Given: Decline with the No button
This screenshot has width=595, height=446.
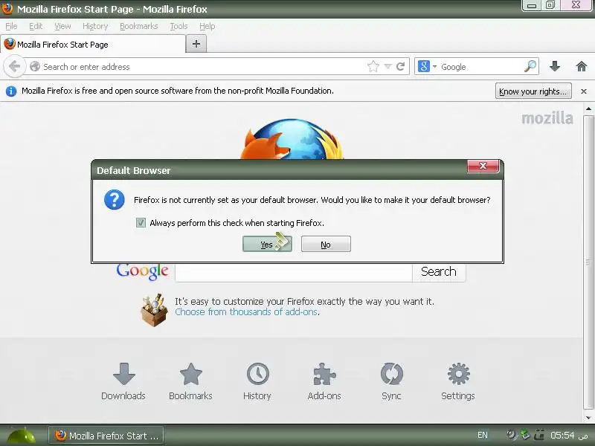Looking at the screenshot, I should 326,244.
